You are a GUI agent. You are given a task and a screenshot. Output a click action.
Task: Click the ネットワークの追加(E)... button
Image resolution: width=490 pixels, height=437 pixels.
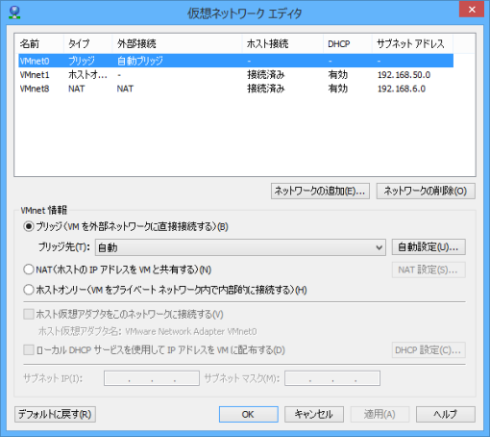coord(320,191)
